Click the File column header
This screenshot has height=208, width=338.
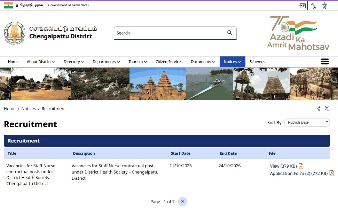272,153
